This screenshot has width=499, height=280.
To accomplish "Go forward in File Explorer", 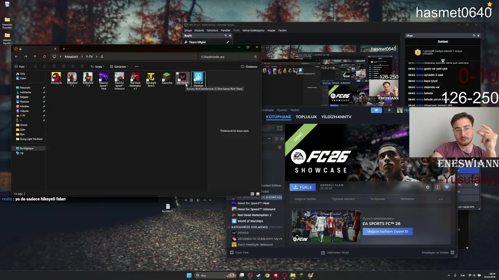I will tap(26, 57).
